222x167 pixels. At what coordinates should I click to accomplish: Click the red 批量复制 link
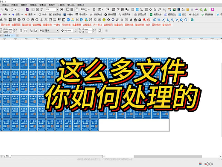coord(76,25)
